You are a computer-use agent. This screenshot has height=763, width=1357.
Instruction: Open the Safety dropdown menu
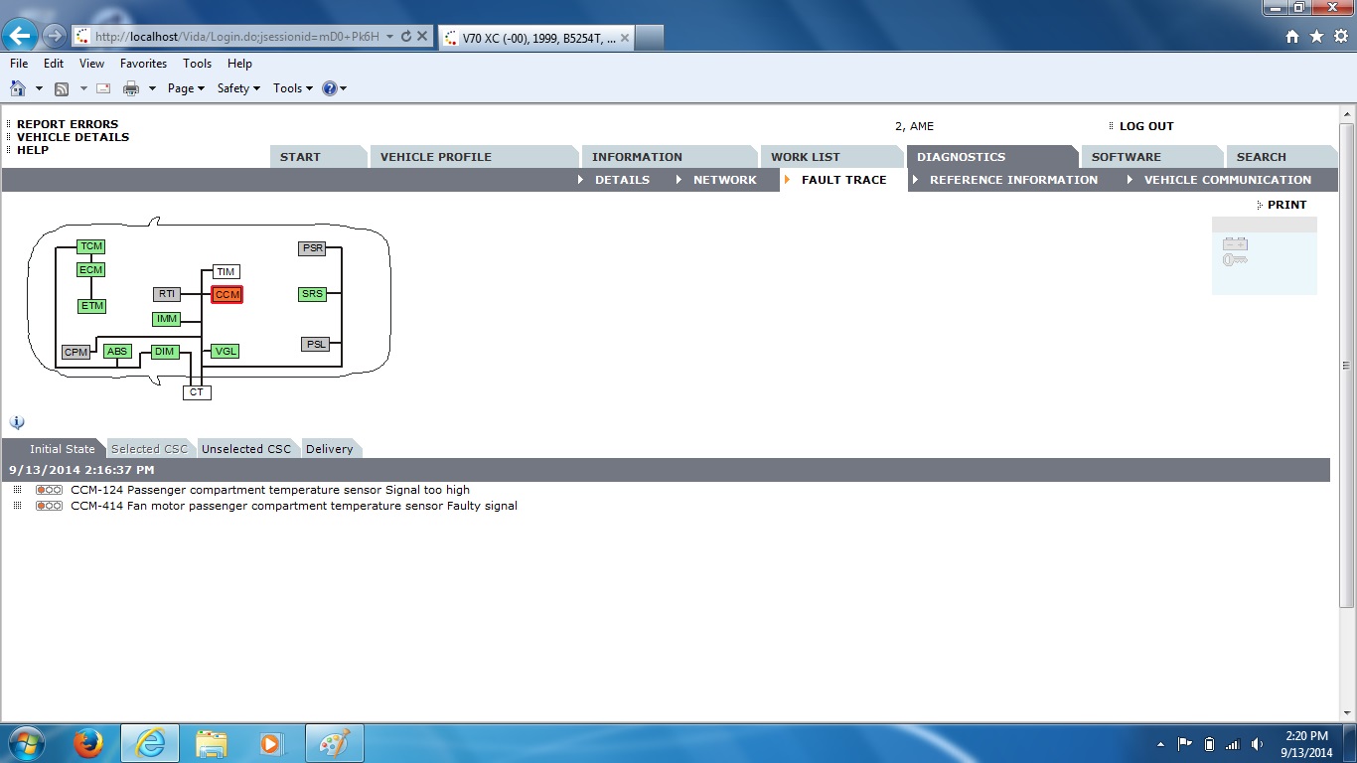(238, 88)
